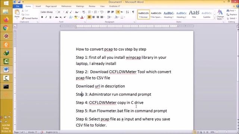Click the Sort icon
Image resolution: width=239 pixels, height=134 pixels.
(x=127, y=12)
